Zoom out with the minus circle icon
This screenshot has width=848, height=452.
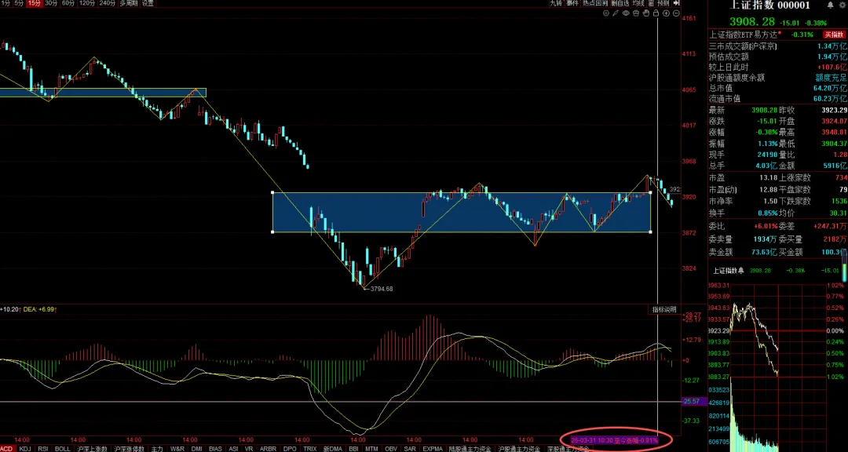[676, 13]
